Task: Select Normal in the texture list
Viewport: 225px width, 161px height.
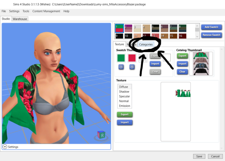Action: click(x=125, y=101)
